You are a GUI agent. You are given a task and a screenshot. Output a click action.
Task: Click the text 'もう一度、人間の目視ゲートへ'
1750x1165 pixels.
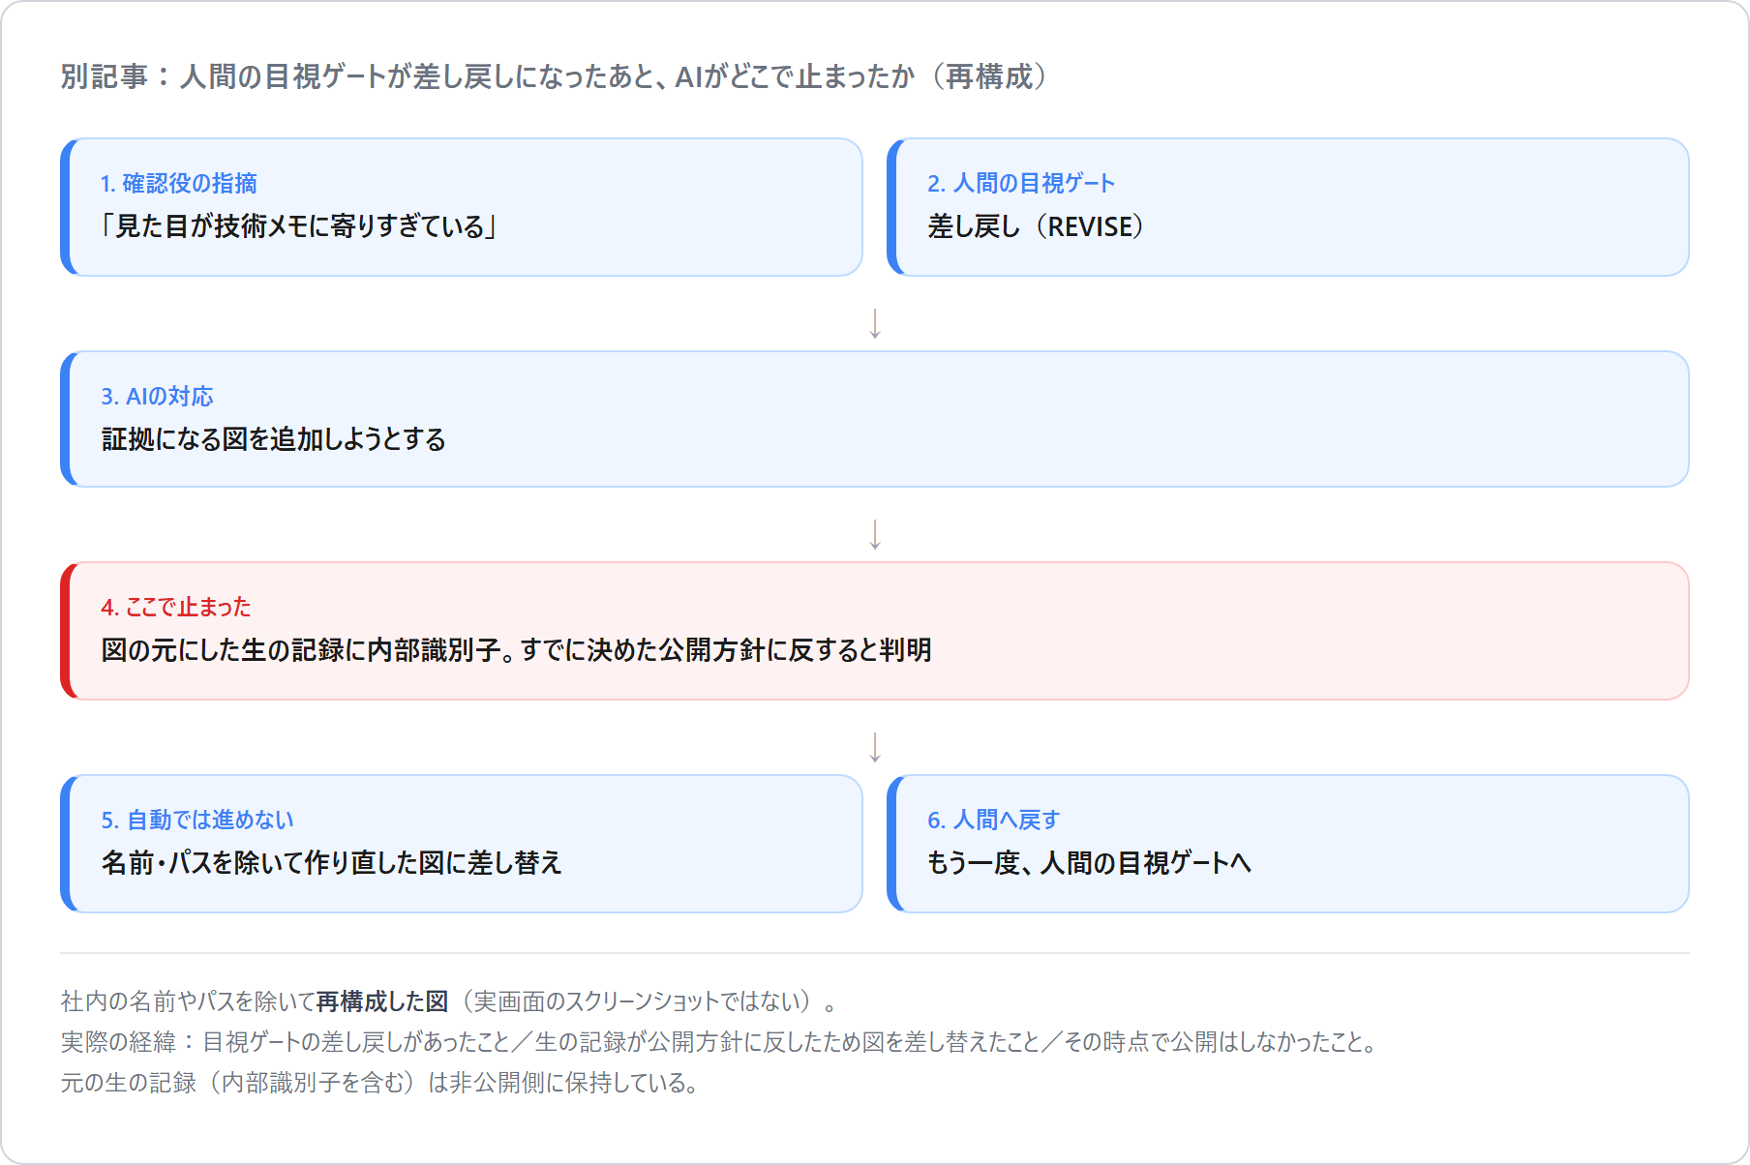(1089, 863)
